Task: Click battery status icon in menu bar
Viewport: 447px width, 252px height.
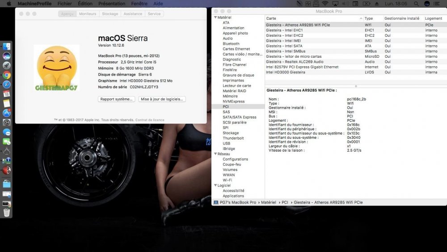Action: (367, 4)
